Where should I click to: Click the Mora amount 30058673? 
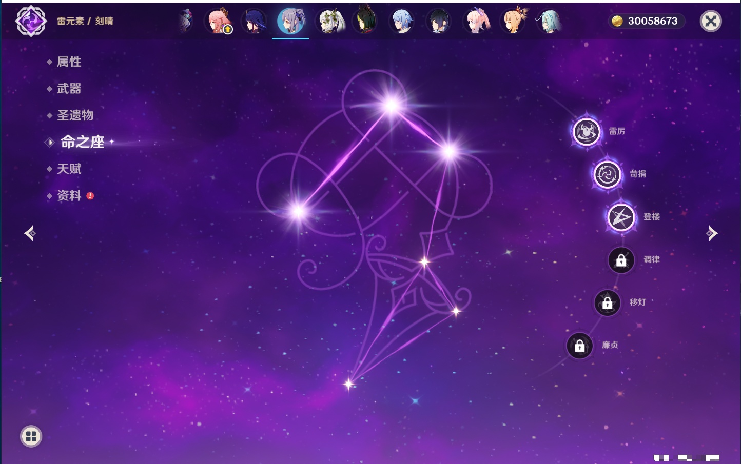653,21
